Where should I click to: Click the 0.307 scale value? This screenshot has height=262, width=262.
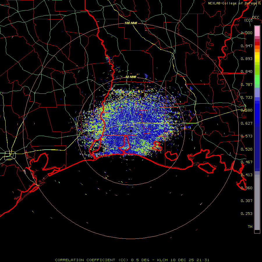click(x=247, y=201)
